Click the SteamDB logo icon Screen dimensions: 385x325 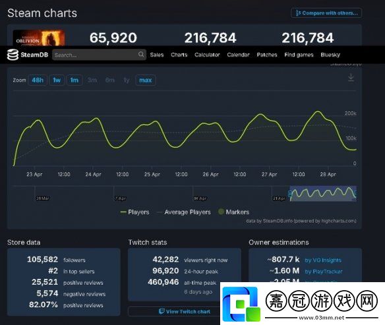coord(13,55)
